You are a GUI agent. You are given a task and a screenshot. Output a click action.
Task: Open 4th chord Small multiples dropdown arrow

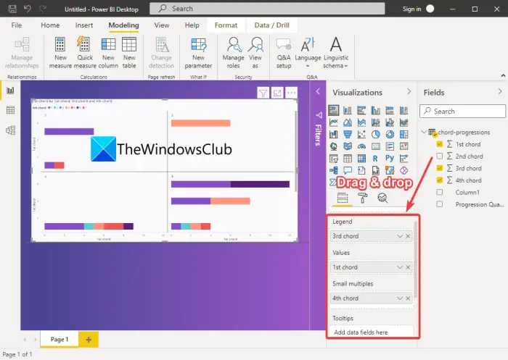click(x=400, y=298)
